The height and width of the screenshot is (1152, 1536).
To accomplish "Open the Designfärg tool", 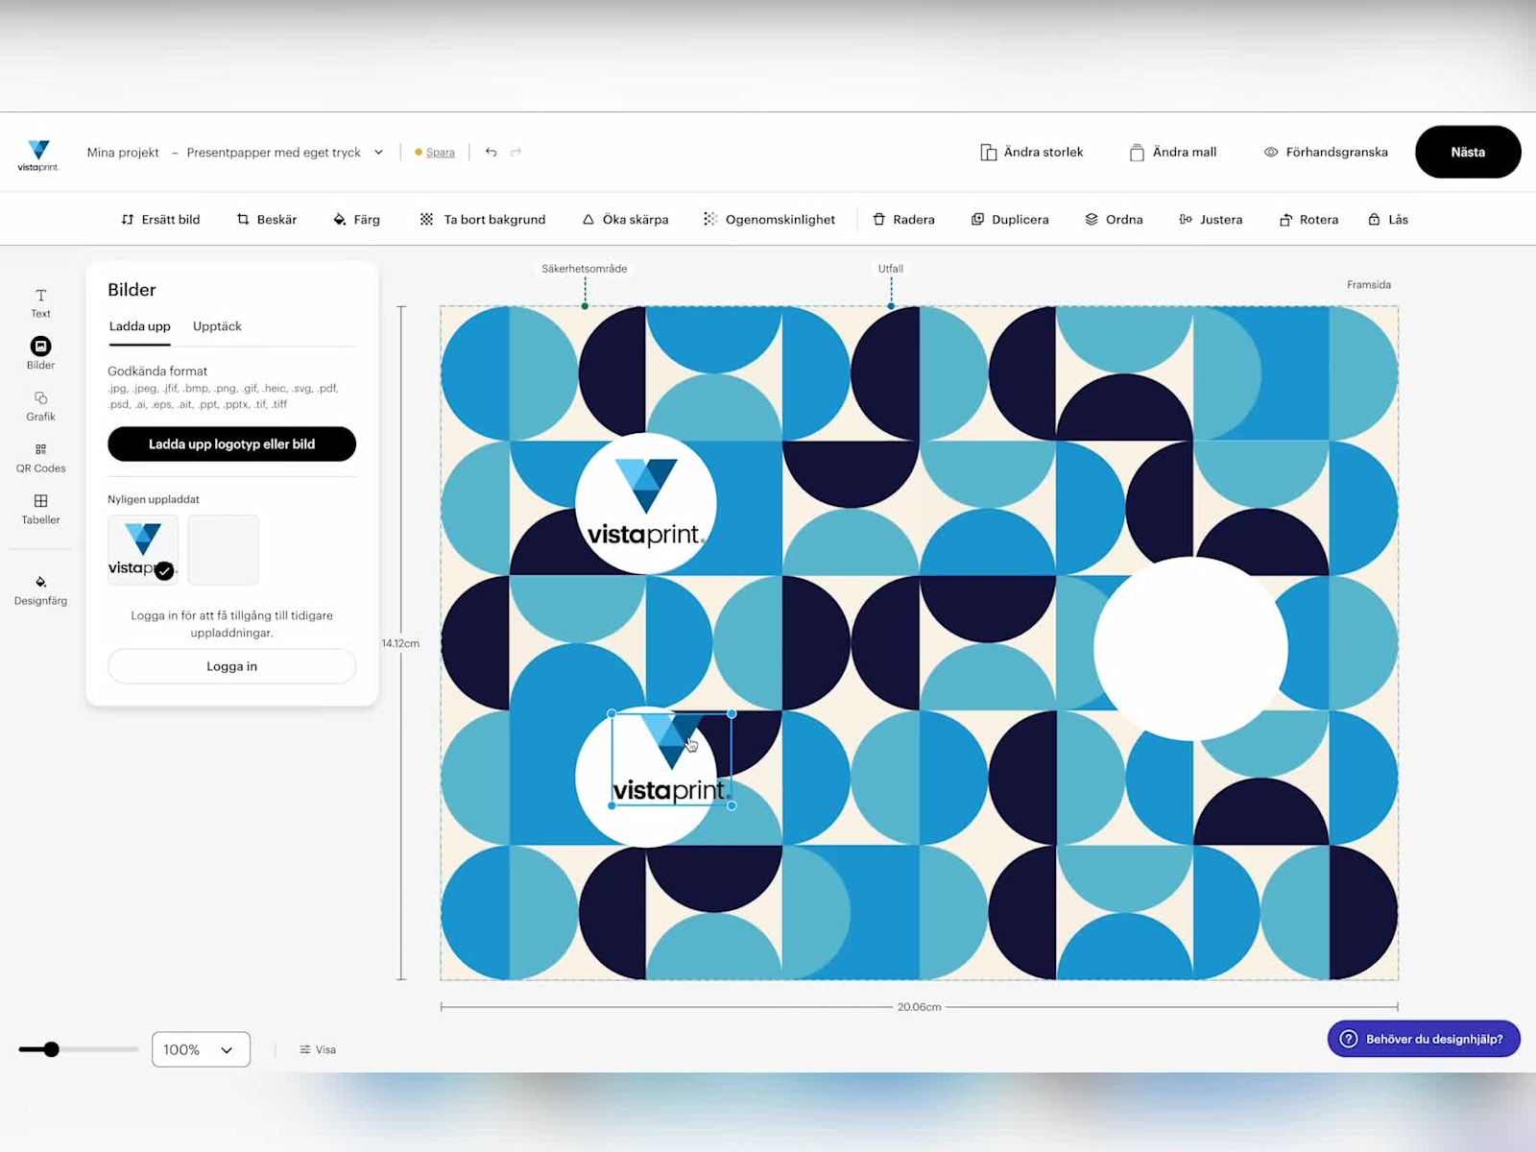I will coord(40,590).
